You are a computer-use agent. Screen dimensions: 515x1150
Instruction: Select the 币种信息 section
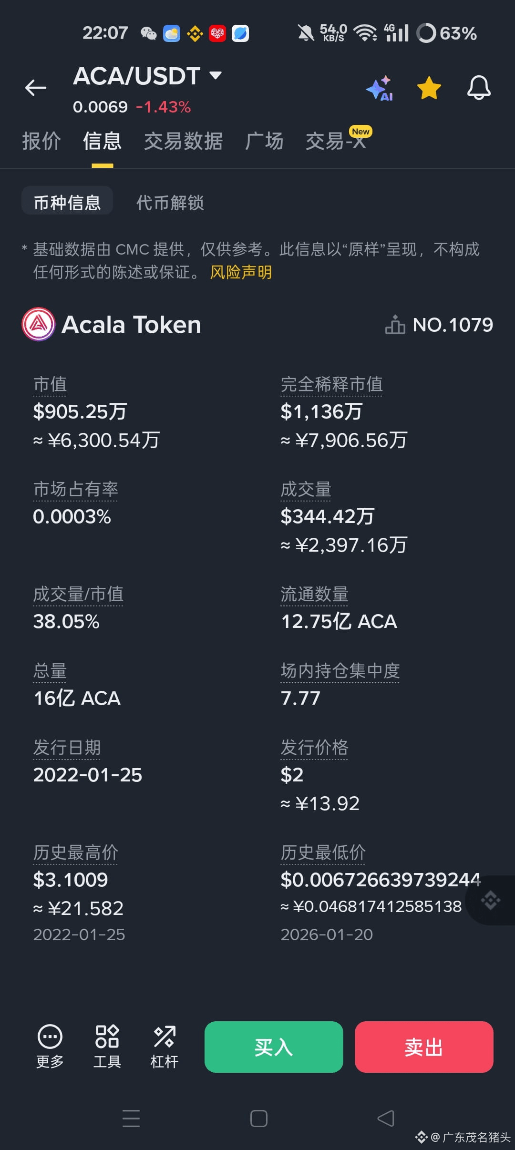[x=67, y=202]
